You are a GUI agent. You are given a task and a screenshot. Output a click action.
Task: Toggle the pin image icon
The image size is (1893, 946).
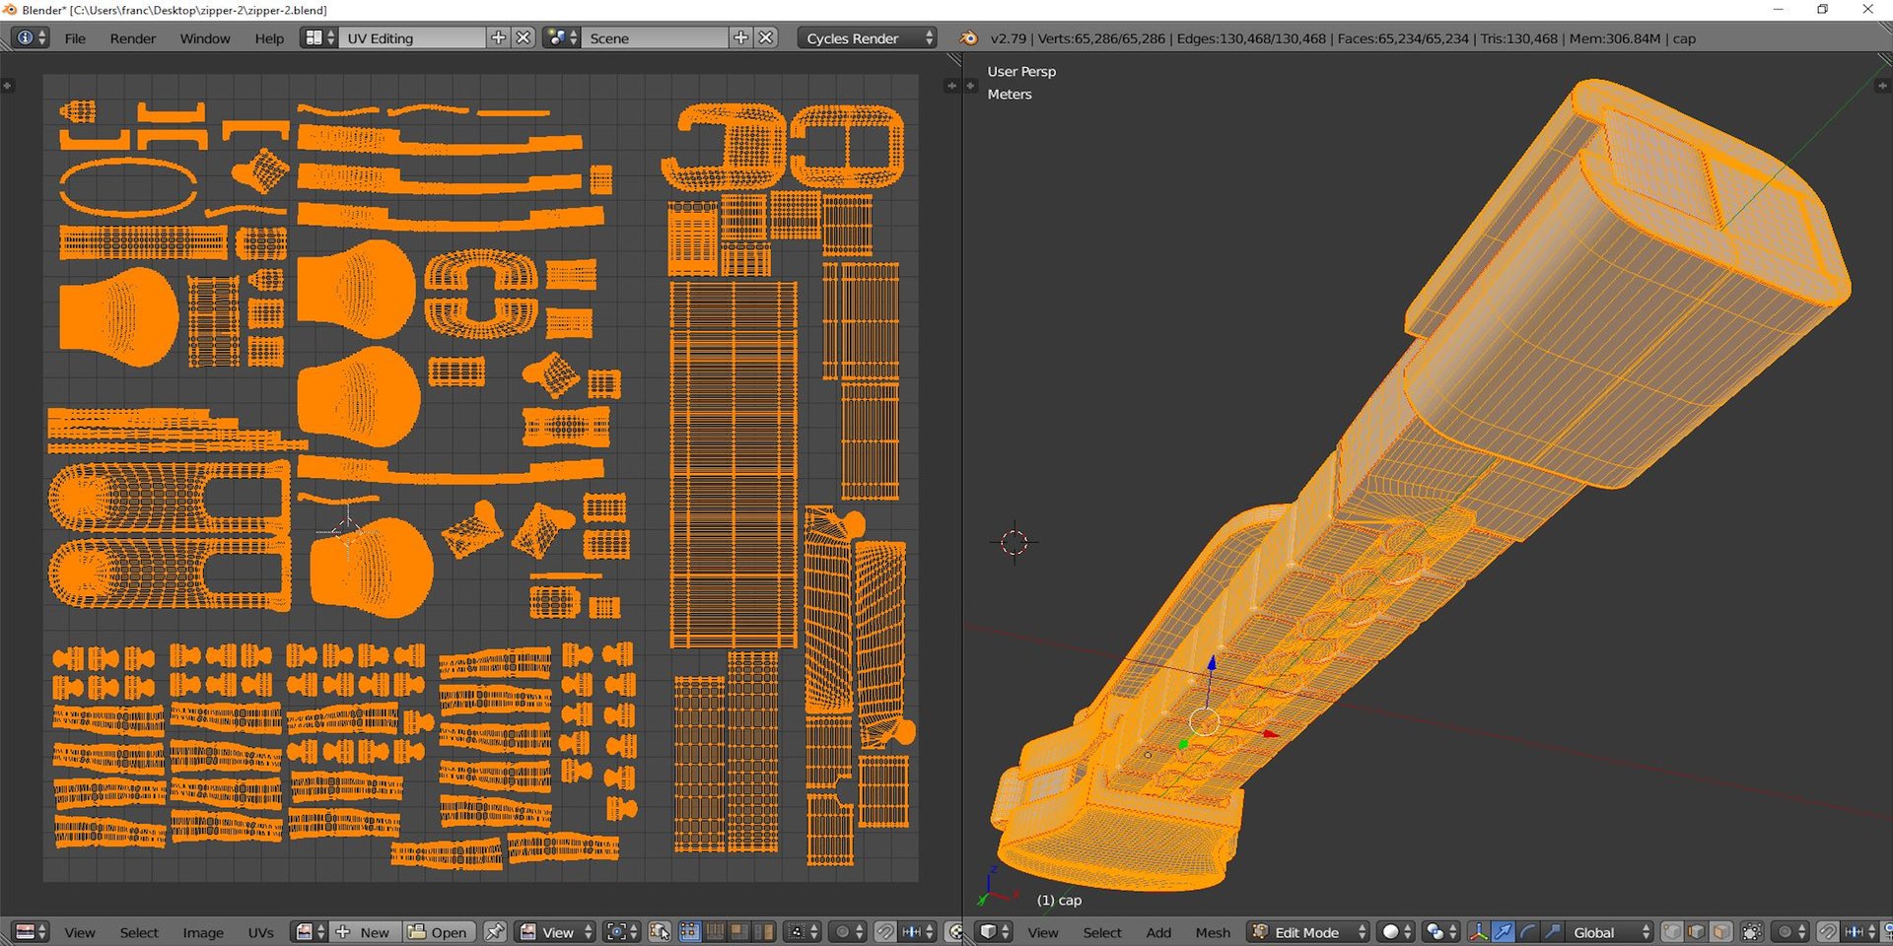[x=495, y=931]
